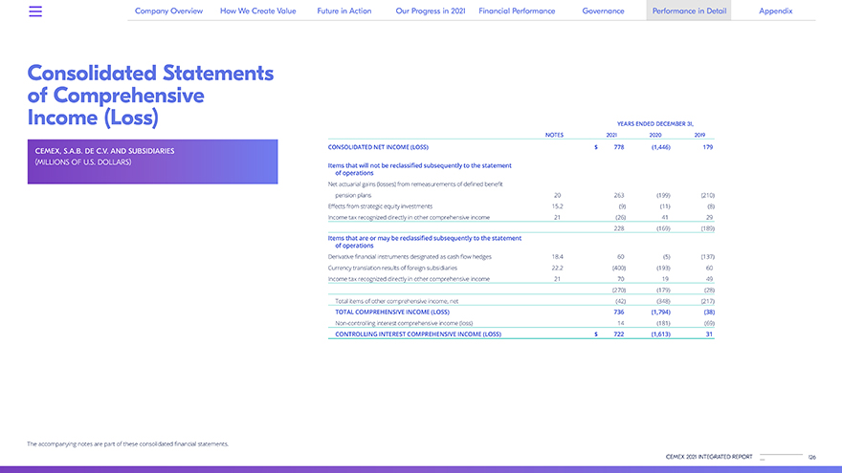Navigate to Financial Performance tab
The image size is (842, 473).
pos(517,11)
